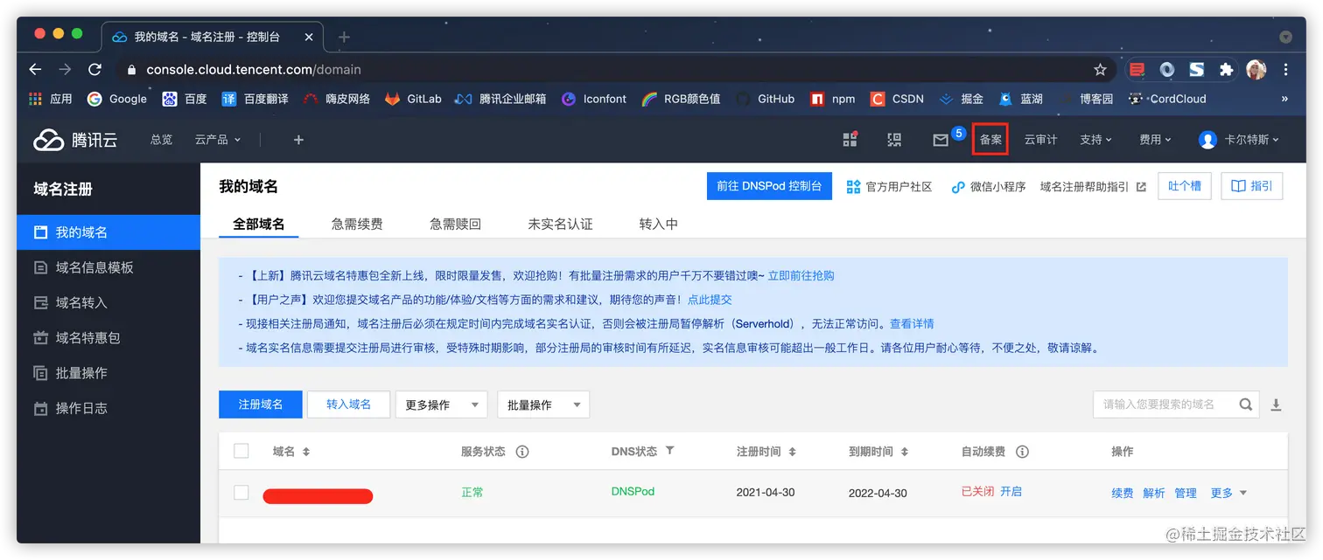Expand the 支持 menu dropdown
The width and height of the screenshot is (1323, 560).
click(1096, 140)
